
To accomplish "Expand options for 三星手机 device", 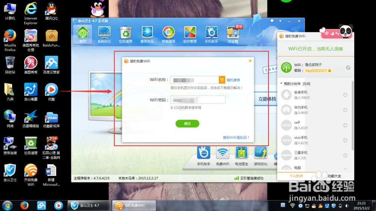I will [345, 155].
